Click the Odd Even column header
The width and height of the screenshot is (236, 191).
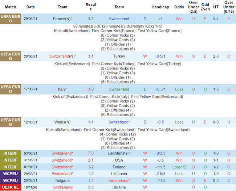tap(205, 7)
